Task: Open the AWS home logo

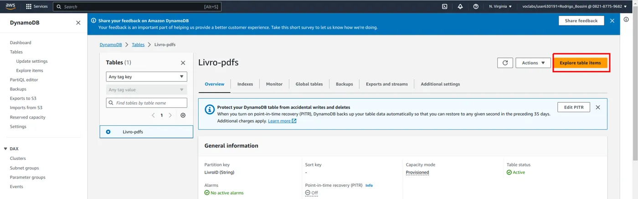Action: [10, 6]
